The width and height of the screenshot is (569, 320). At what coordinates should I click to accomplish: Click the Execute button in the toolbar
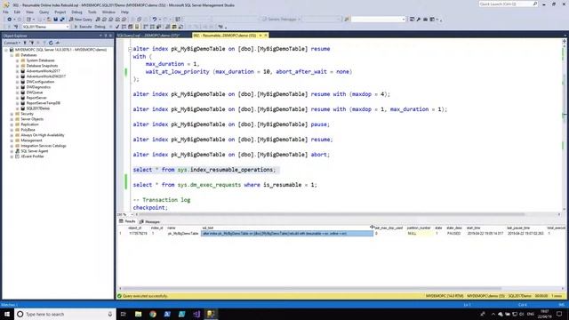click(83, 27)
